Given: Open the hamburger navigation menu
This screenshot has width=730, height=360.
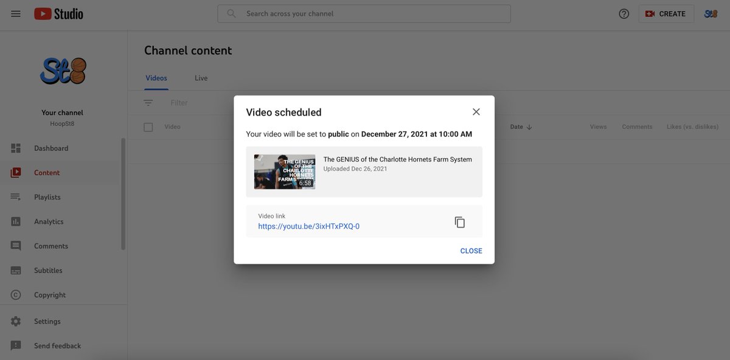Looking at the screenshot, I should [x=16, y=13].
